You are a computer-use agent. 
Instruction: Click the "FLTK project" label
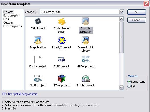pyautogui.click(x=62, y=66)
